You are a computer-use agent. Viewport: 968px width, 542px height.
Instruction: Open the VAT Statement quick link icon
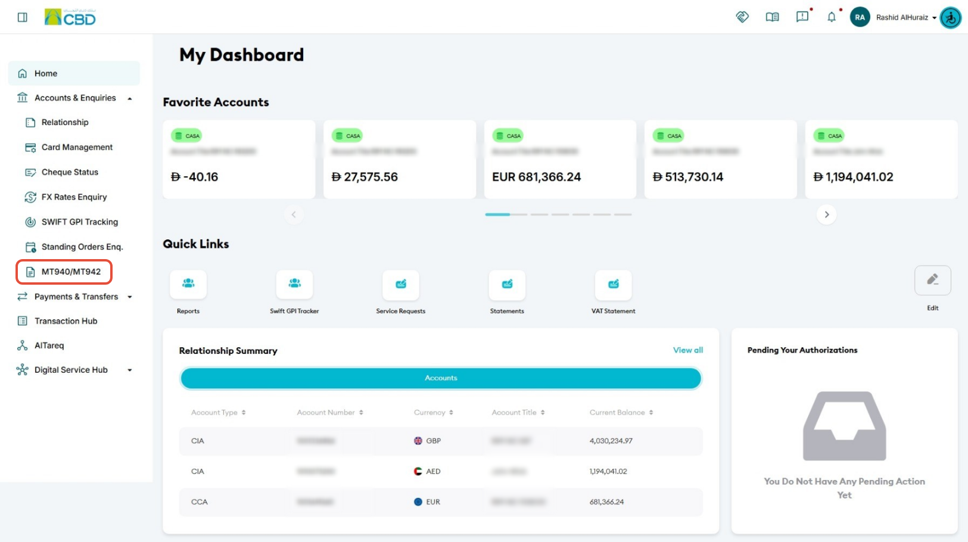(613, 284)
